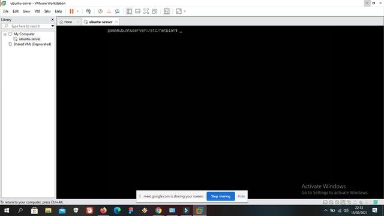Image resolution: width=384 pixels, height=216 pixels.
Task: Open the VM menu
Action: pyautogui.click(x=37, y=11)
